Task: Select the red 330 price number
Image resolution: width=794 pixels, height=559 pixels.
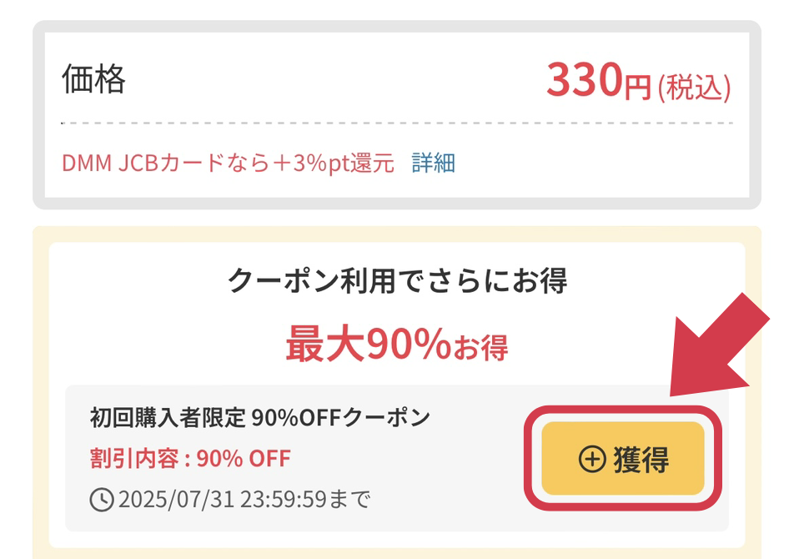Action: click(x=585, y=81)
